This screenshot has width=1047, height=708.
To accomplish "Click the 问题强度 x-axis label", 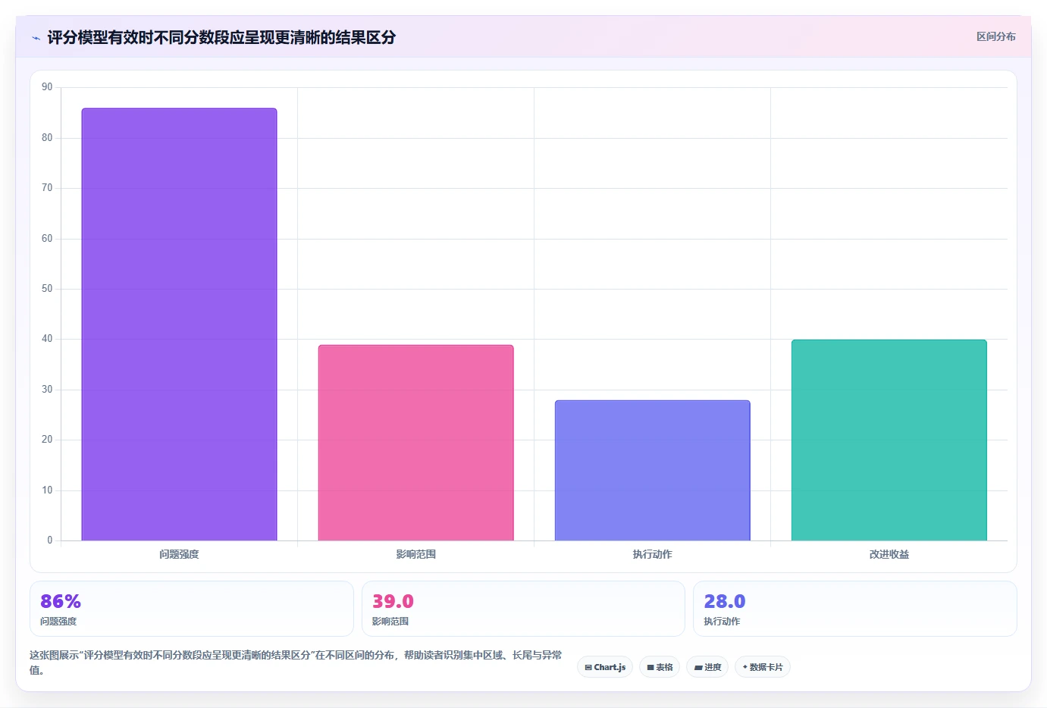I will tap(179, 554).
